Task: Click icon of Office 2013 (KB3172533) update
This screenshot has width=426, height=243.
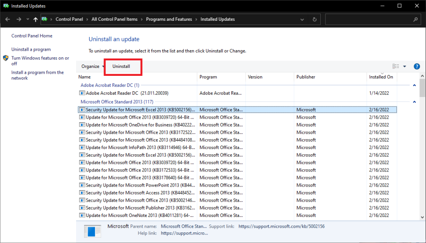Action: point(82,170)
